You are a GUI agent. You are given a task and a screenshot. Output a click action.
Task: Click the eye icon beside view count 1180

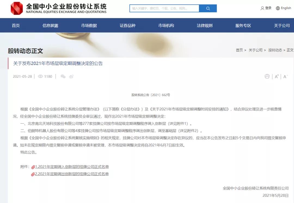pyautogui.click(x=40, y=76)
